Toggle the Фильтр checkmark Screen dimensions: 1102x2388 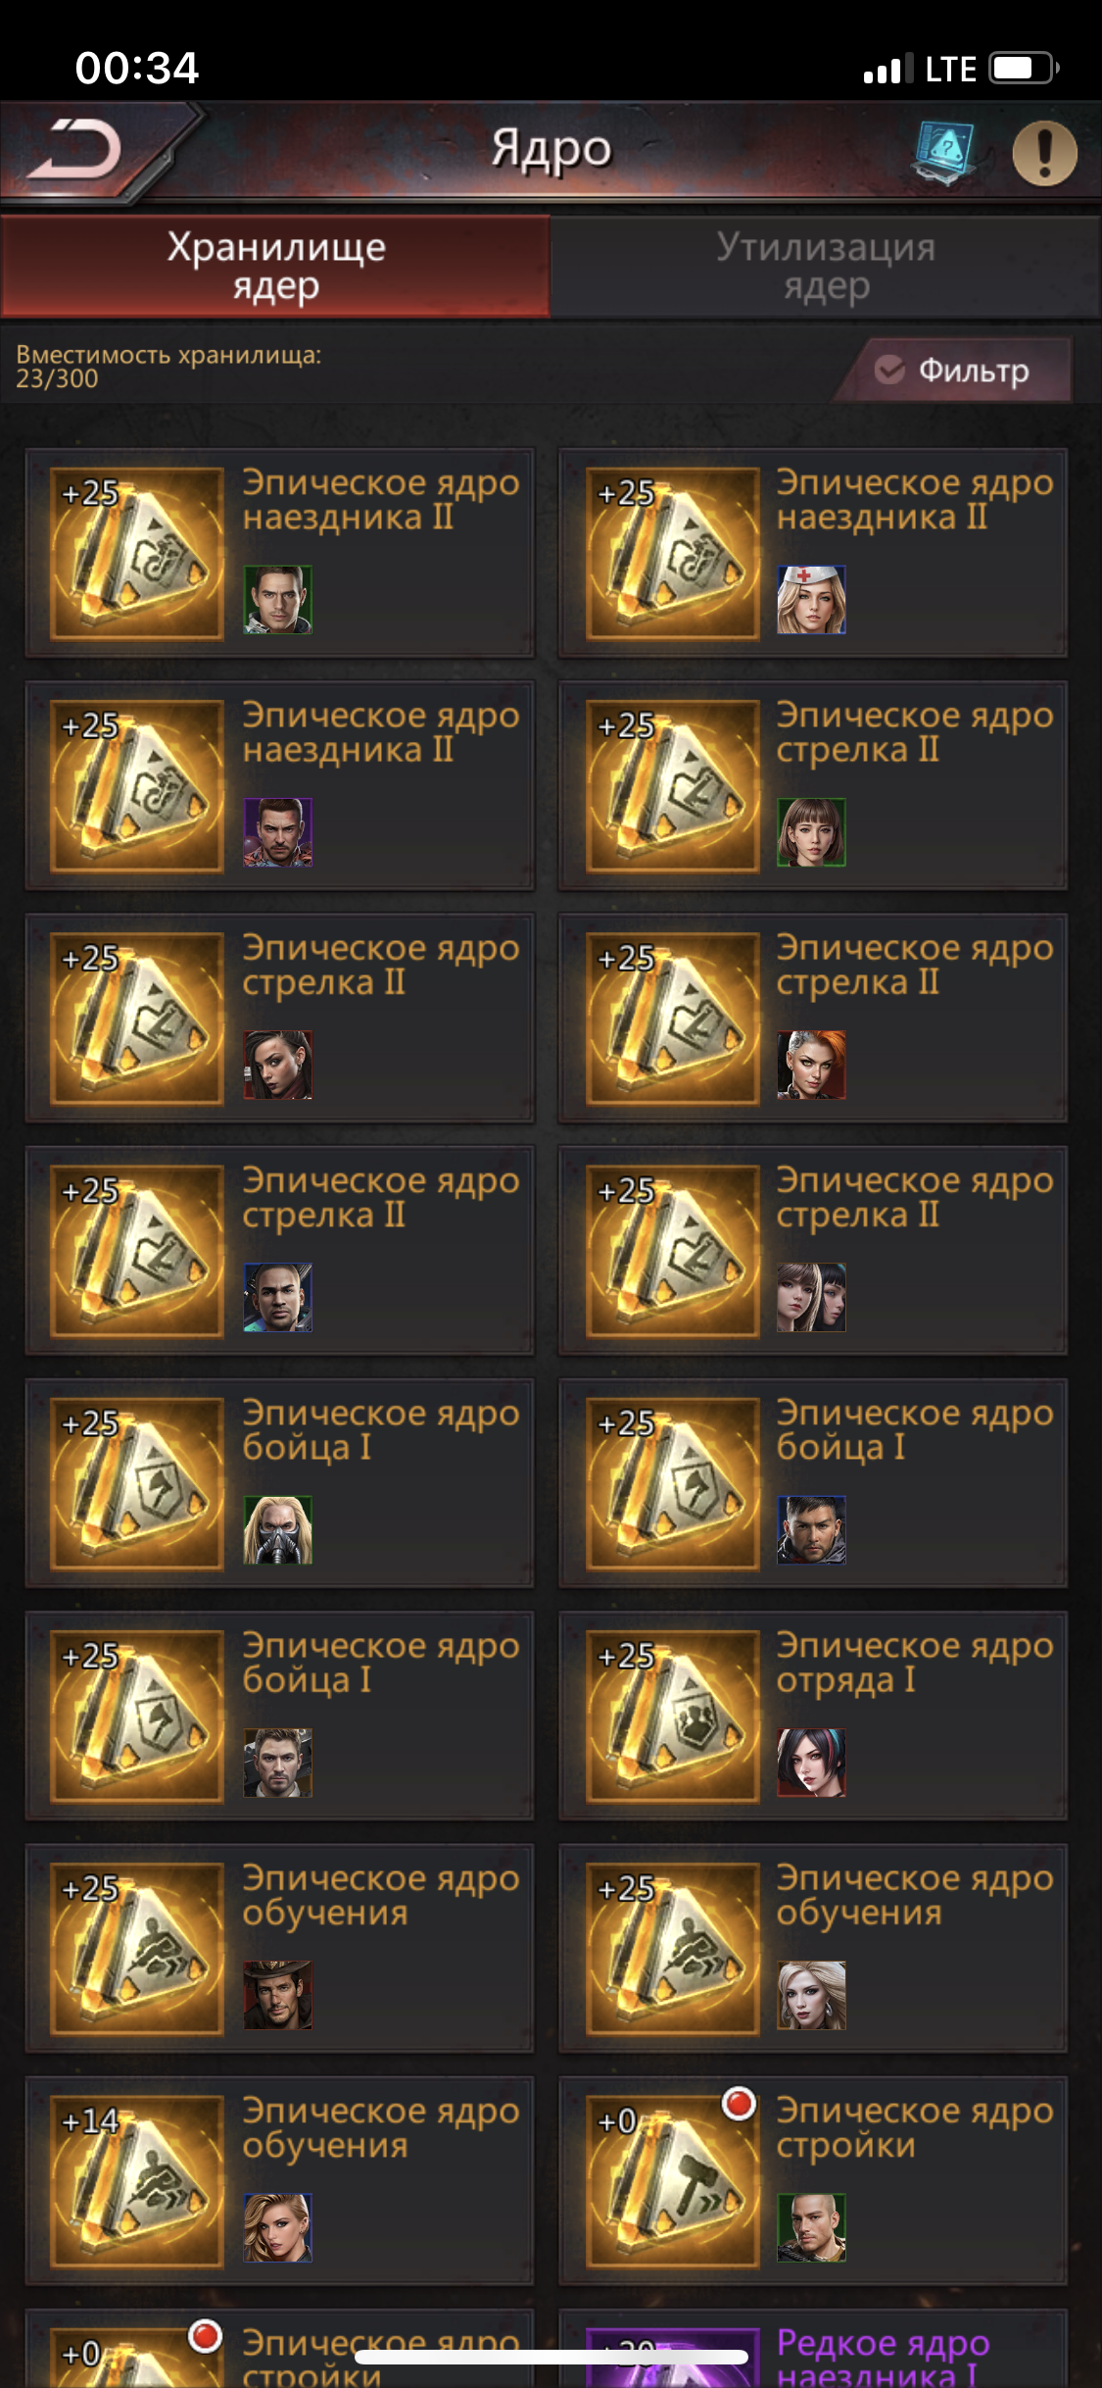tap(889, 371)
